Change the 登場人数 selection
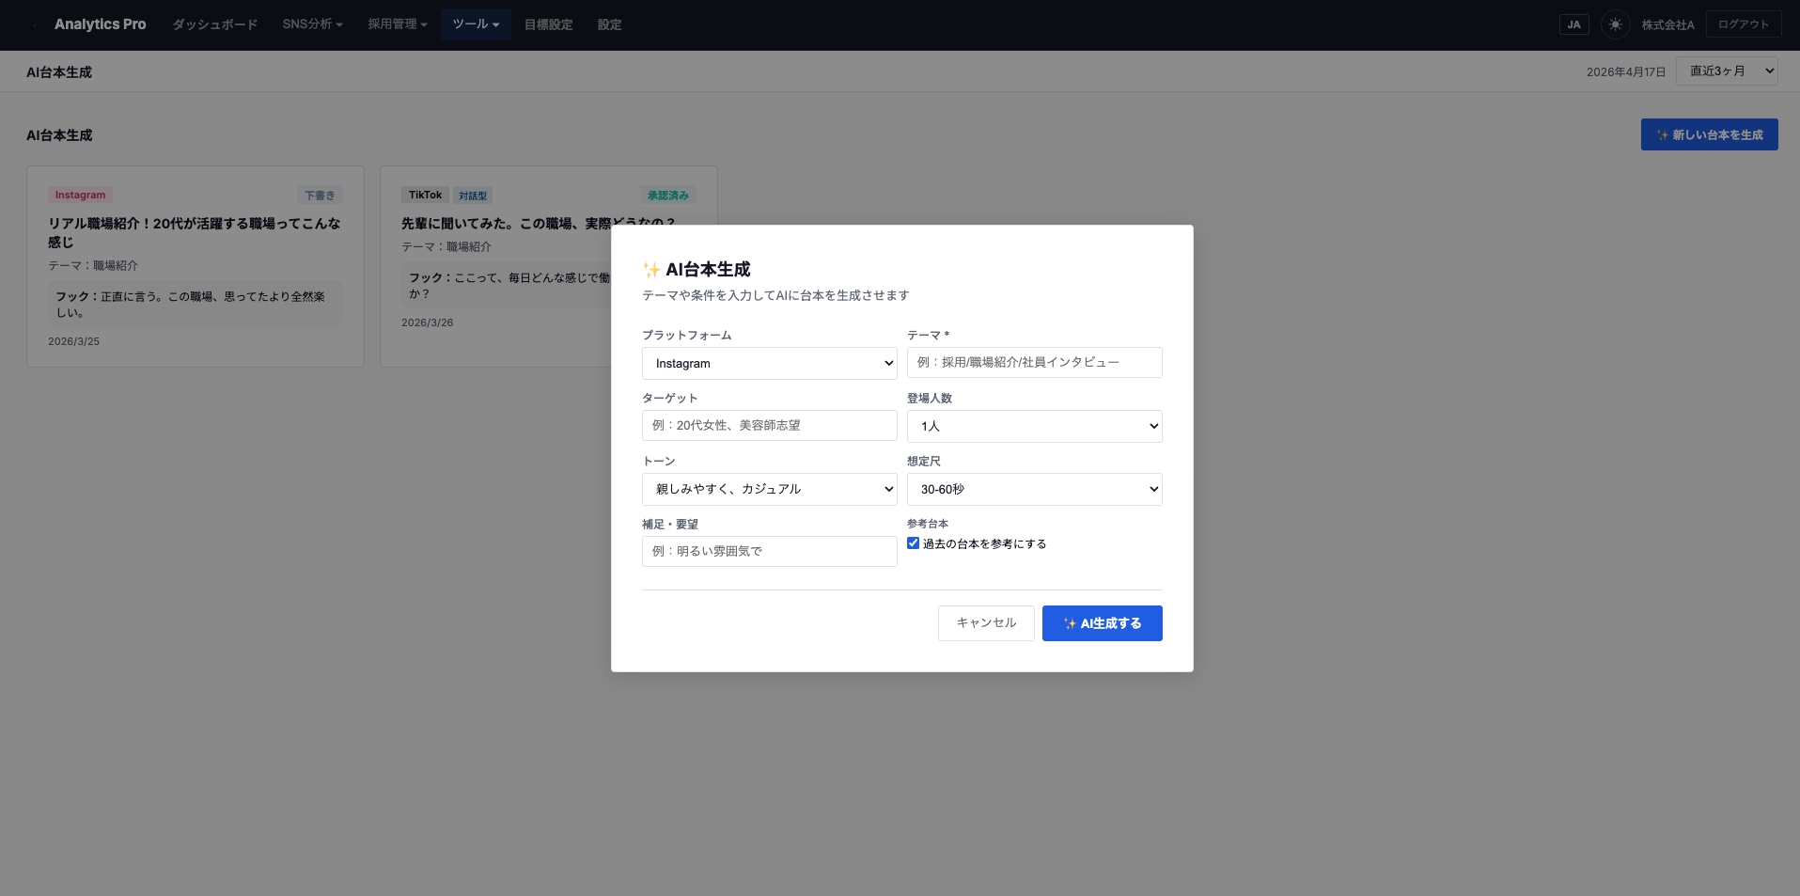Screen dimensions: 1800x896 tap(1034, 426)
